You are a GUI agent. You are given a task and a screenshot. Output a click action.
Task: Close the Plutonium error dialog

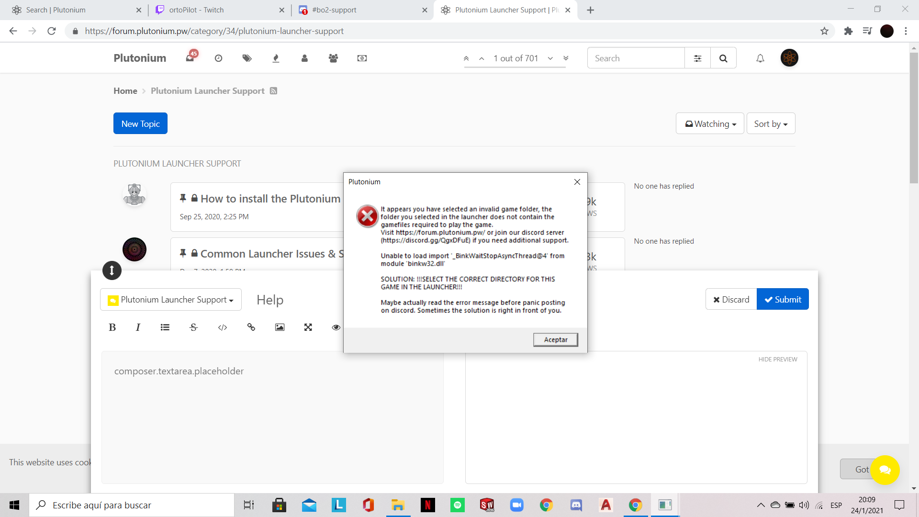click(577, 182)
